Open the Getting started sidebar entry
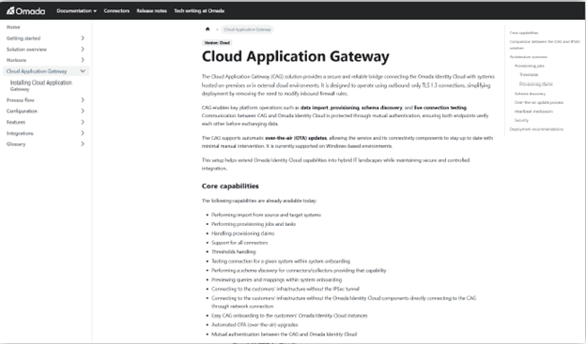Image resolution: width=586 pixels, height=344 pixels. [23, 38]
